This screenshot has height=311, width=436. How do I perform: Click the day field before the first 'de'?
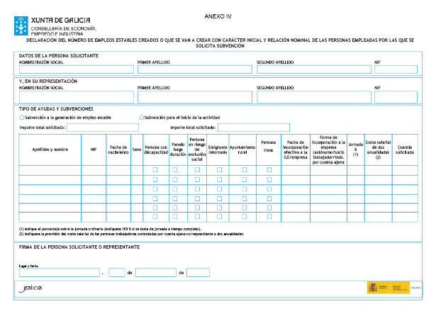(x=117, y=272)
